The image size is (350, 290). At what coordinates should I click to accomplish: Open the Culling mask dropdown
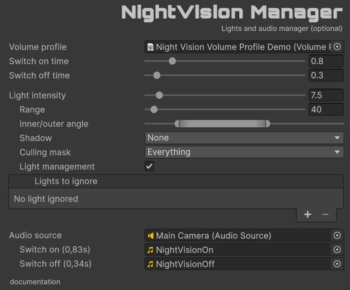click(244, 152)
